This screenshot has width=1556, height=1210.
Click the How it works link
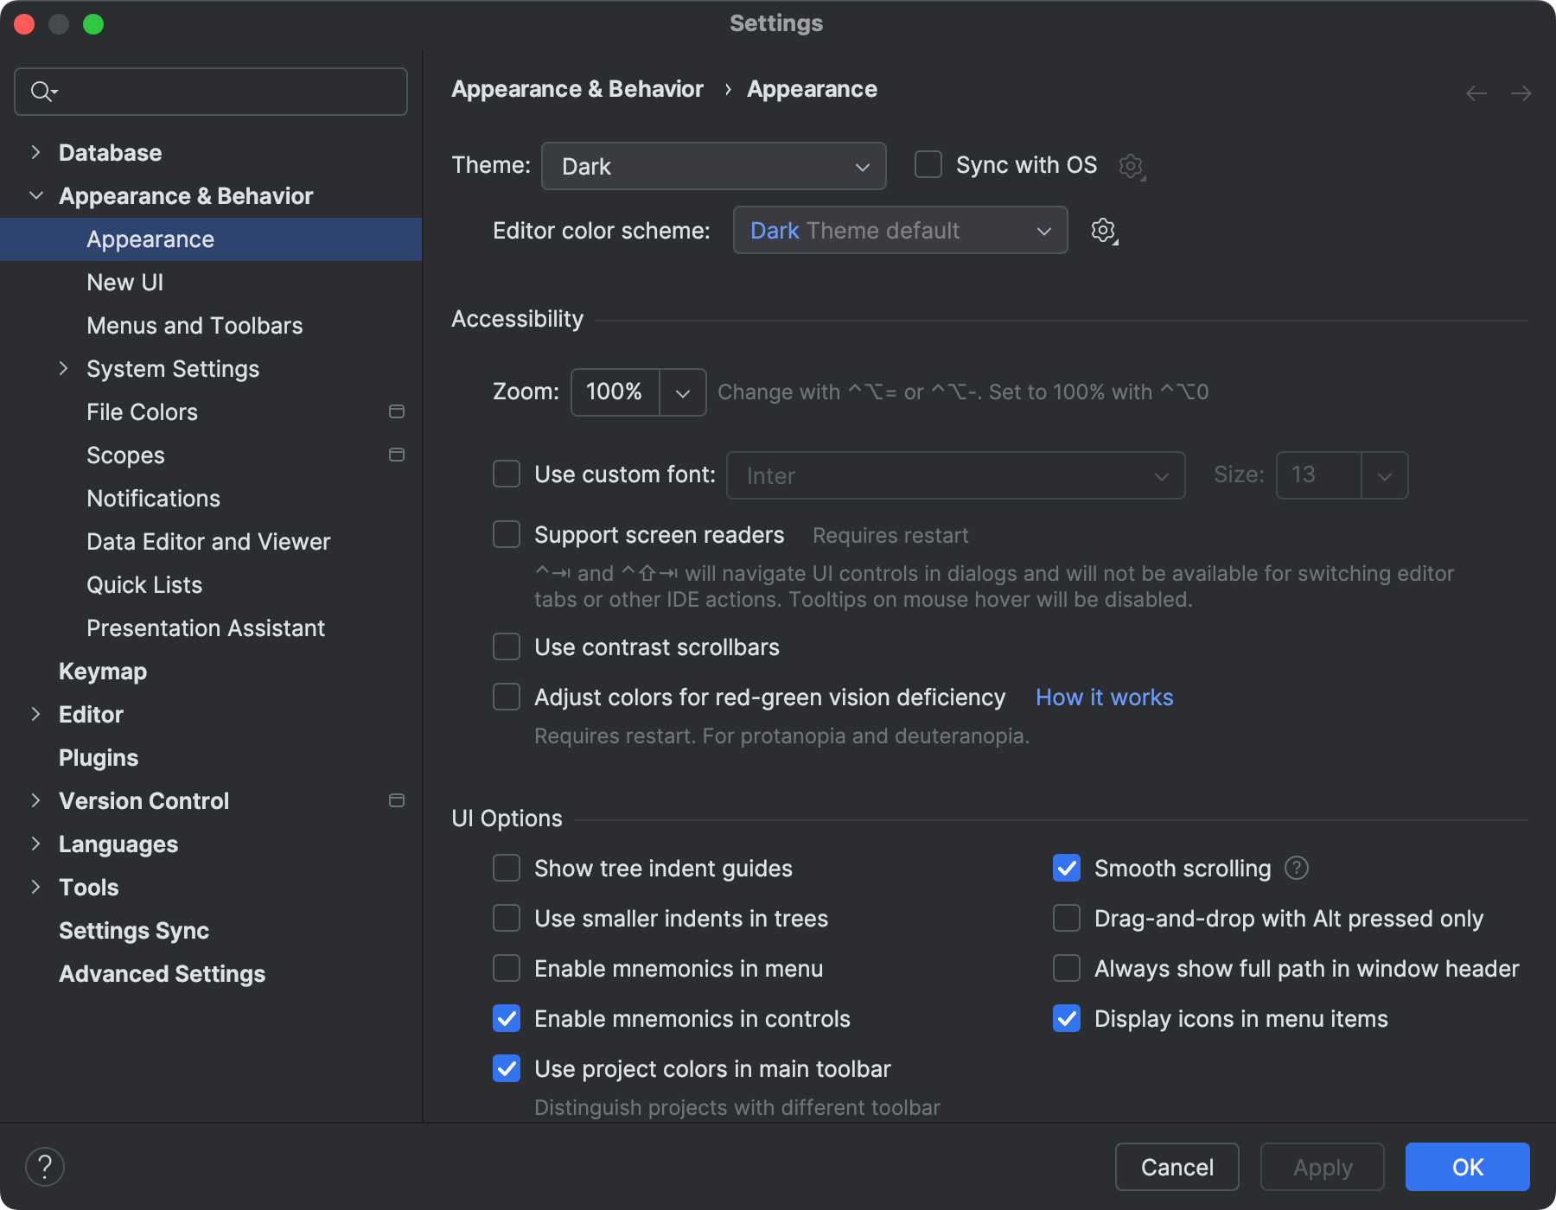coord(1104,697)
